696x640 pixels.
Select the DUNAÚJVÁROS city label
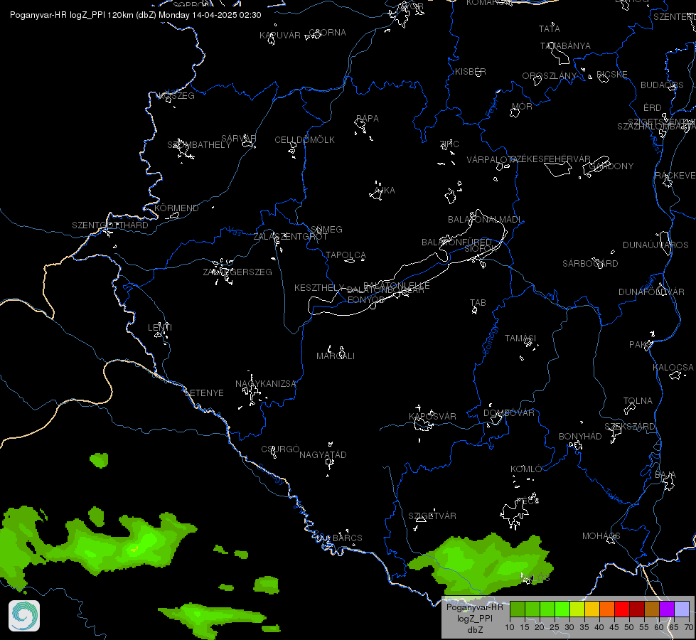(x=655, y=245)
